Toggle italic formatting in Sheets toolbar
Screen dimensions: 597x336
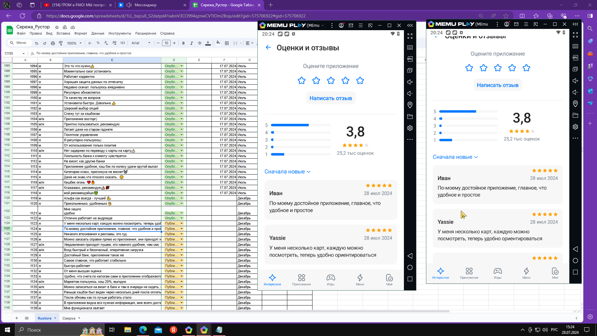(192, 43)
